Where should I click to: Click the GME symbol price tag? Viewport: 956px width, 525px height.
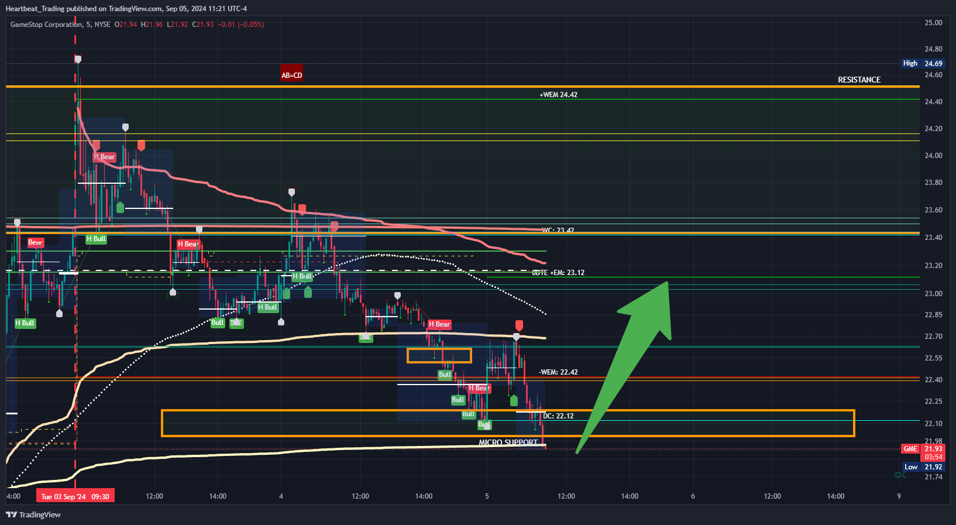(910, 449)
